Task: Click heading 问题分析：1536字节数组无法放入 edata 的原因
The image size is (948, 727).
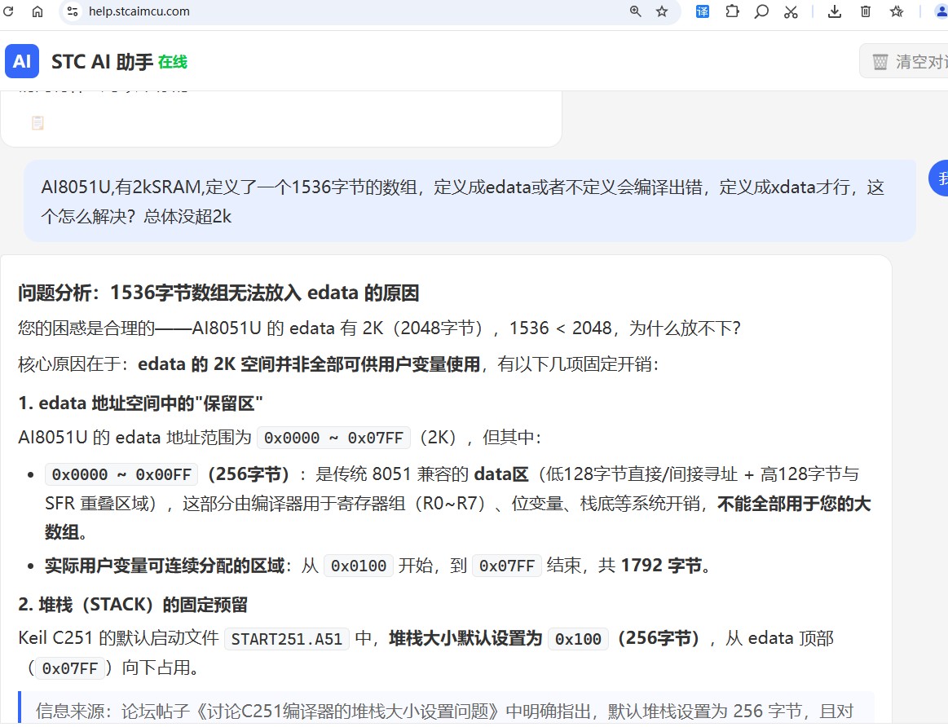Action: (218, 293)
